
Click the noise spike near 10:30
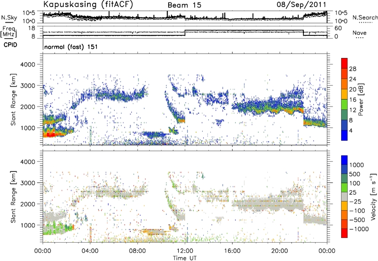(167, 14)
